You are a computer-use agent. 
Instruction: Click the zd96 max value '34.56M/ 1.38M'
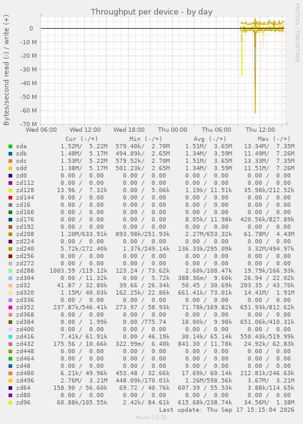click(x=269, y=402)
